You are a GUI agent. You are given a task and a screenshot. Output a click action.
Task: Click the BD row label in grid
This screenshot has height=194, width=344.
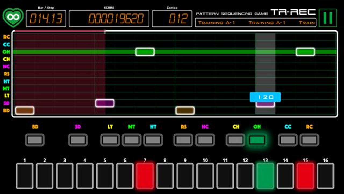[x=6, y=110]
